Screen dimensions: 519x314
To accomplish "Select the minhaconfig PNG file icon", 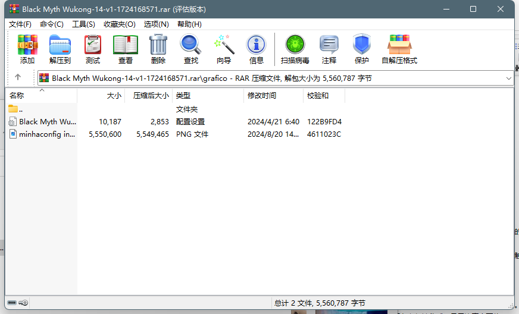I will tap(13, 134).
